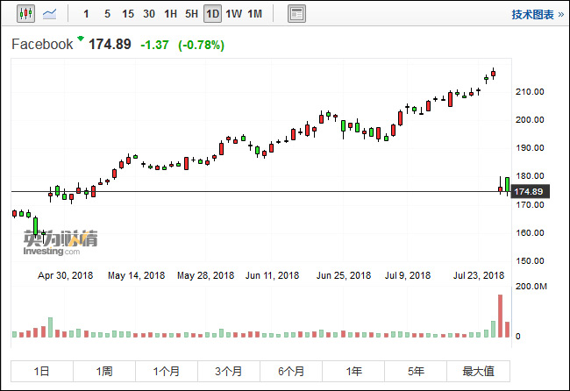This screenshot has height=391, width=570.
Task: Select the 5H interval
Action: coord(191,14)
